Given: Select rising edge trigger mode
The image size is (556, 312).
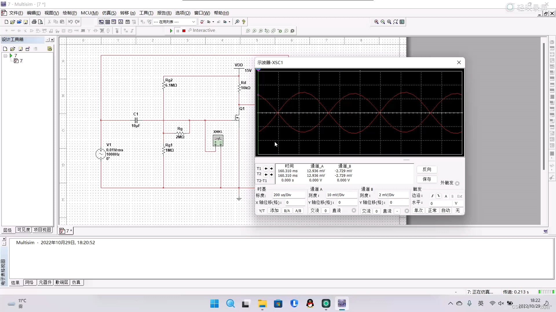Looking at the screenshot, I should click(x=432, y=196).
